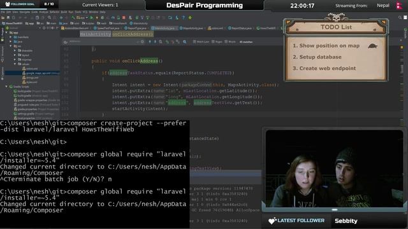The width and height of the screenshot is (408, 229).
Task: Open the app run configuration dropdown
Action: point(82,18)
